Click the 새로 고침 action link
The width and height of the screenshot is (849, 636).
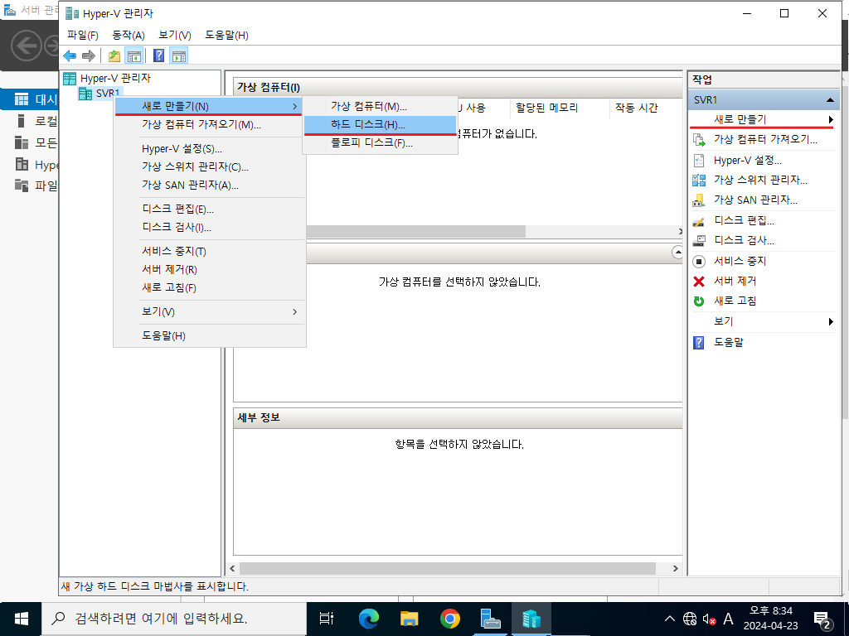coord(735,301)
